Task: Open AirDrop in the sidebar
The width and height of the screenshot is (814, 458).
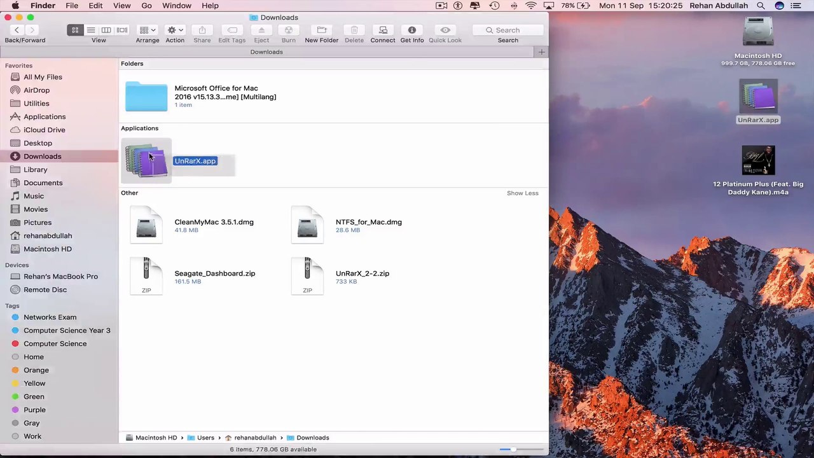Action: pyautogui.click(x=36, y=90)
